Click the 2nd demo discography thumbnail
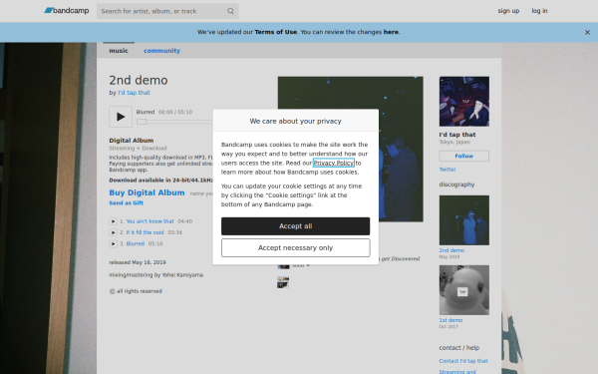Screen dimensions: 598x374 pos(464,220)
